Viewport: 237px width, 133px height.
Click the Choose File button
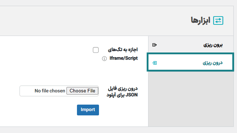point(82,91)
